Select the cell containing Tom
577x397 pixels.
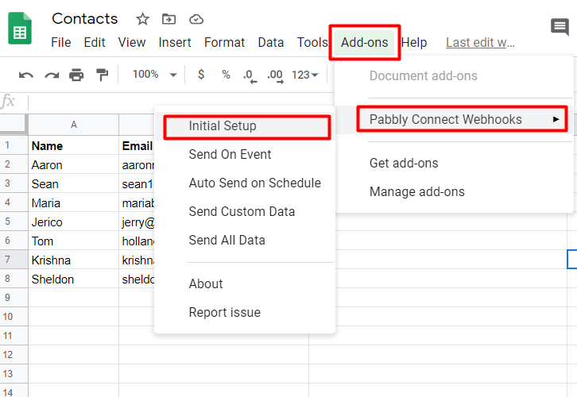(x=74, y=241)
